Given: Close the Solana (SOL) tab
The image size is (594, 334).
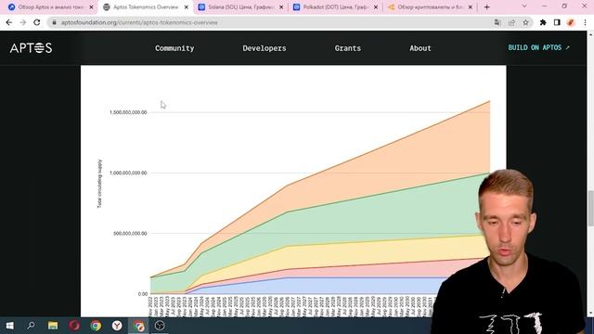Looking at the screenshot, I should pyautogui.click(x=281, y=7).
